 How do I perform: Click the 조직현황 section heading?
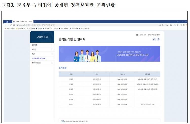coord(63,68)
